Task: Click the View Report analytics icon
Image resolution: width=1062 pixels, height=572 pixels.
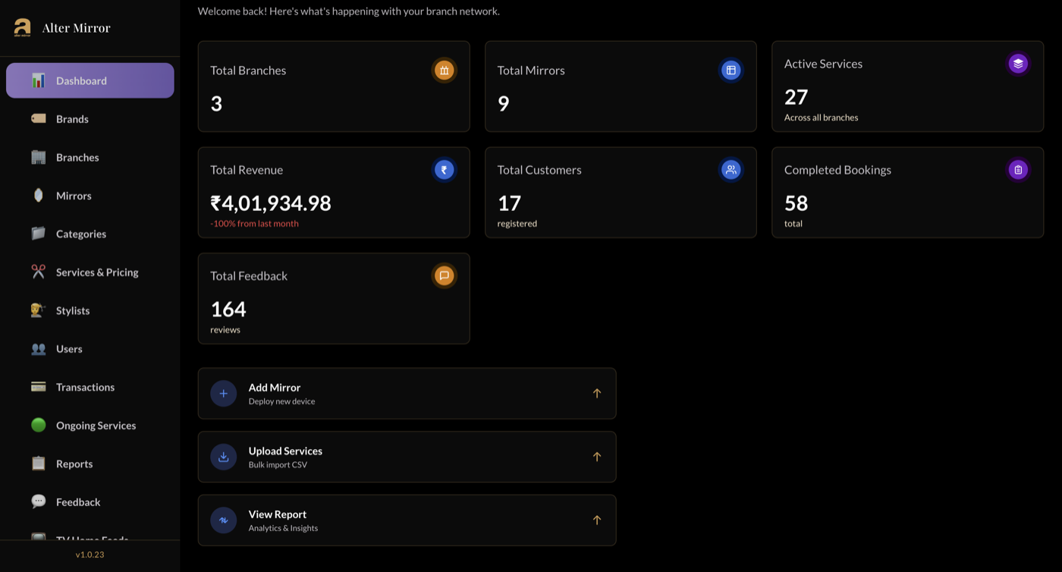Action: (x=224, y=520)
